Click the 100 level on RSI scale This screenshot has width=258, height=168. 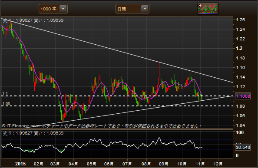(240, 132)
